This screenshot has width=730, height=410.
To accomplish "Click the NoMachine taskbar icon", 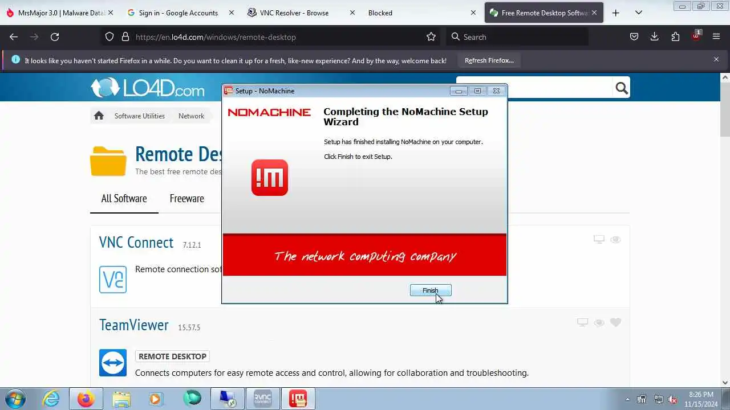I will pos(298,399).
